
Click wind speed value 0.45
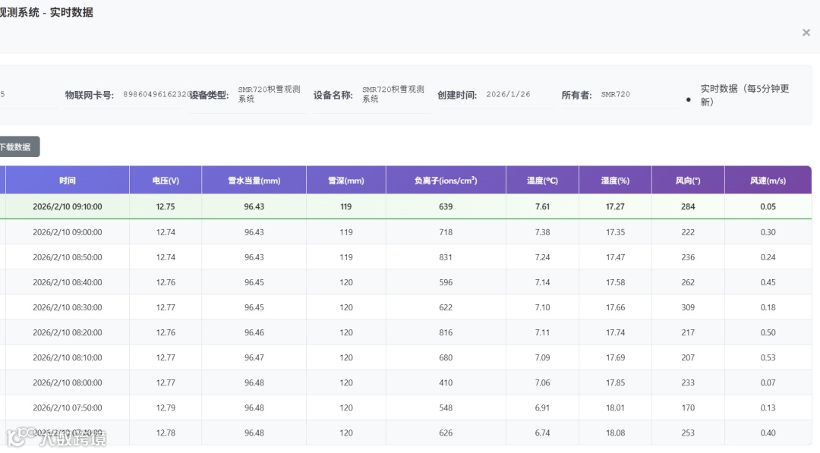(x=768, y=282)
